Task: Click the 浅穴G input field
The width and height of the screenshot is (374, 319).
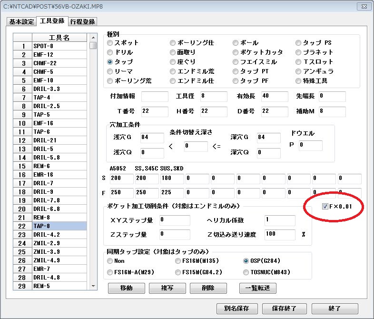Action: [x=152, y=138]
